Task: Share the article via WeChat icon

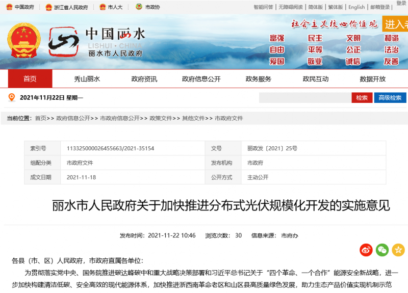Action: click(x=382, y=250)
